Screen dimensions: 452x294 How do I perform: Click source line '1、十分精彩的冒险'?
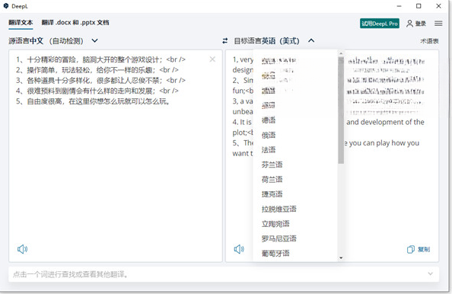point(100,59)
